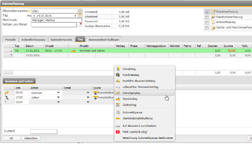Select the Kommen und Gehen lower tab
Screen dimensions: 252x144
19,81
